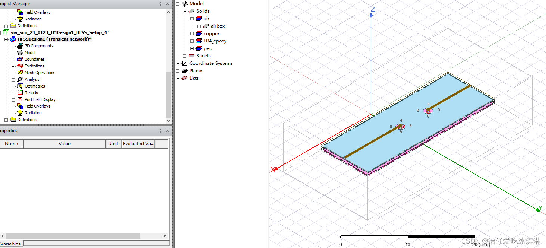Expand the Excitations node
The height and width of the screenshot is (248, 546).
click(13, 66)
